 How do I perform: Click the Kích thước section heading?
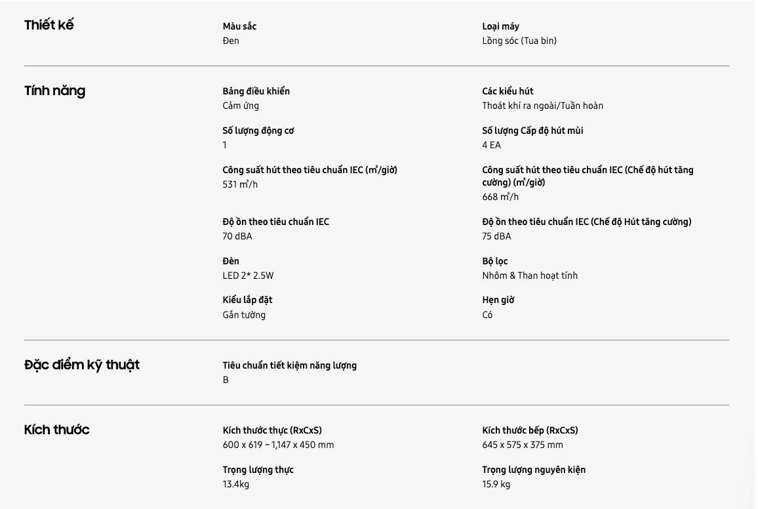coord(56,430)
